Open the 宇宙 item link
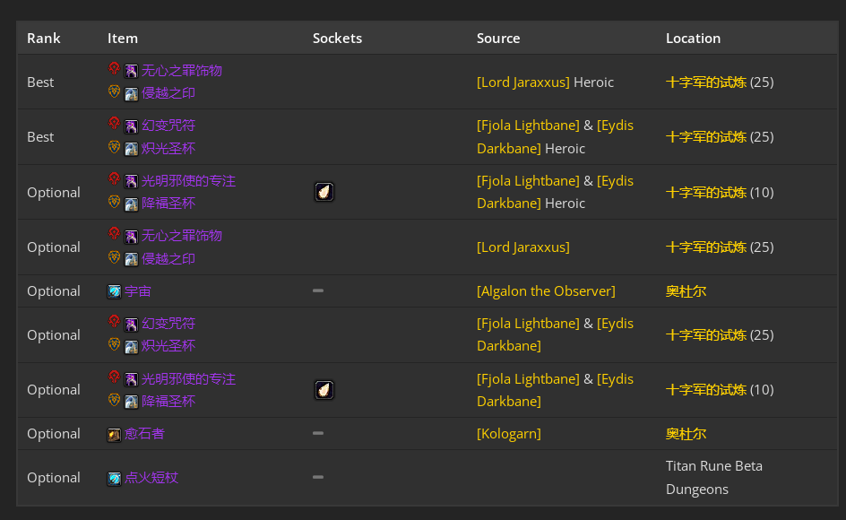This screenshot has width=846, height=520. [x=138, y=291]
